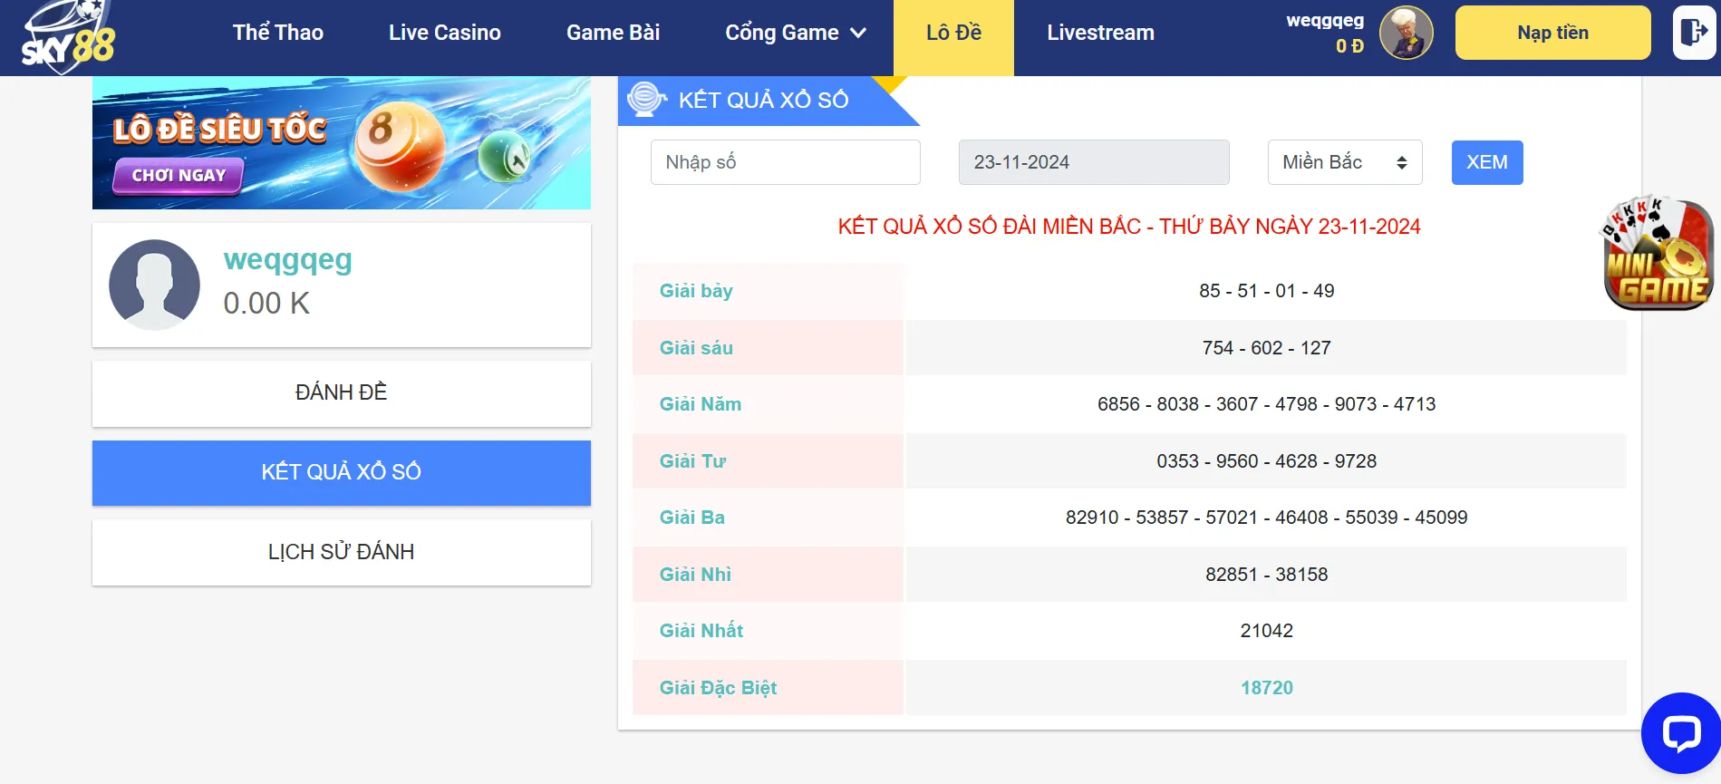Click the SKY88 logo
Viewport: 1721px width, 784px height.
coord(69,36)
